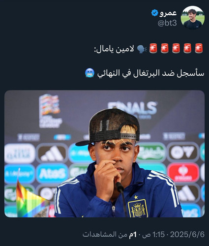209x246 pixels.
Task: Click the first red siren emoji on the right
Action: coord(199,48)
